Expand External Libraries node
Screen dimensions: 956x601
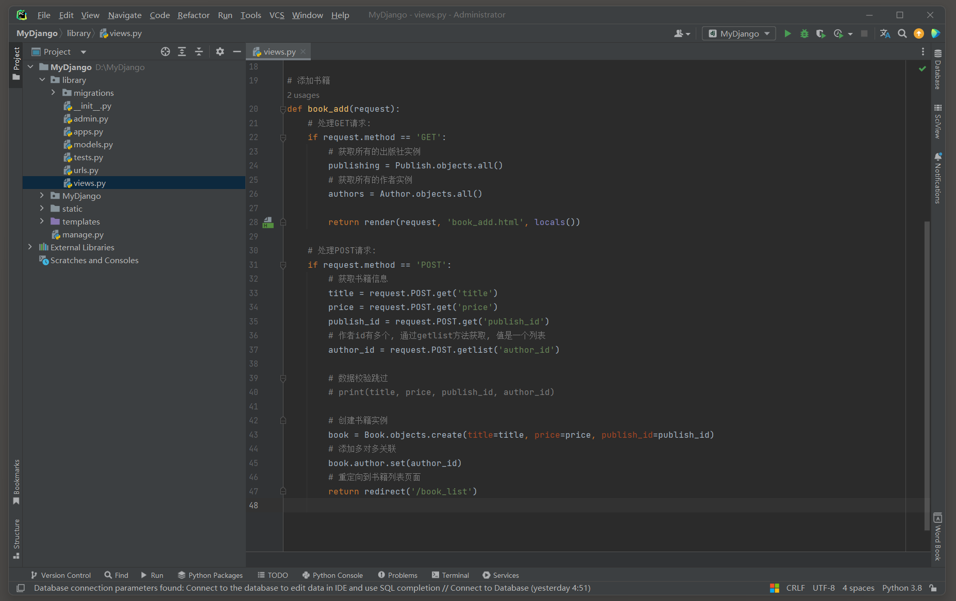[30, 247]
